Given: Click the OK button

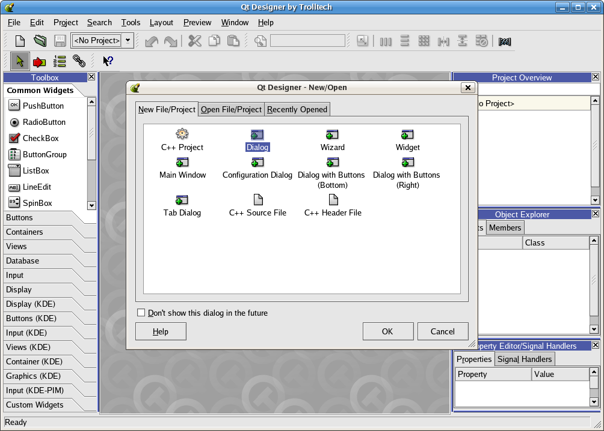Looking at the screenshot, I should [x=387, y=331].
